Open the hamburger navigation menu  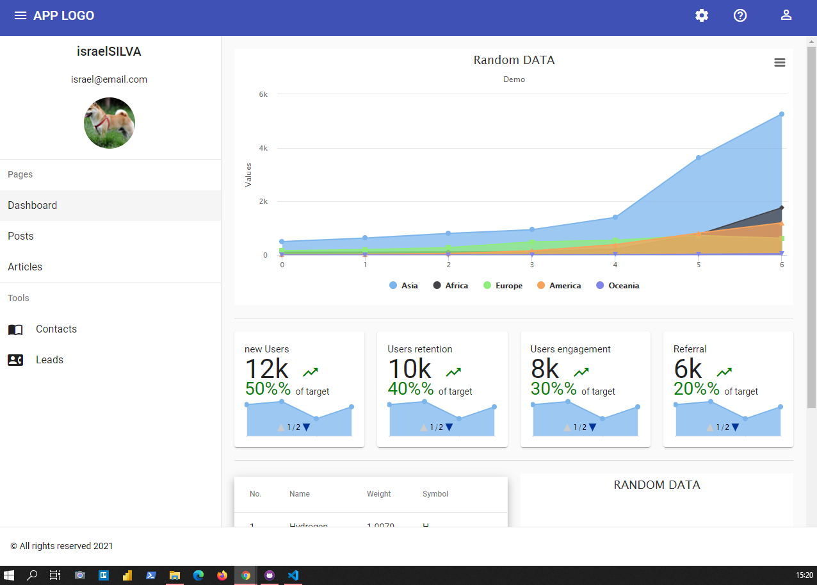(x=20, y=15)
